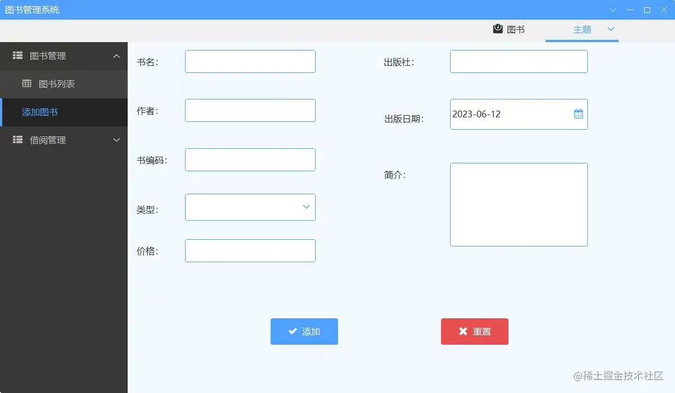
Task: Open the calendar icon in 出版日期 field
Action: pos(578,113)
